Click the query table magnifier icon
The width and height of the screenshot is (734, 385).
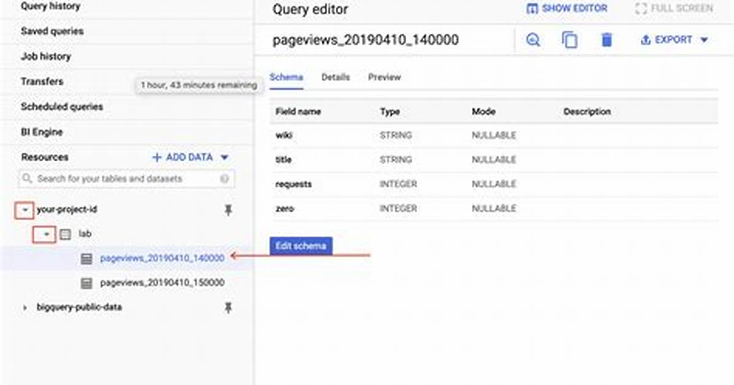click(533, 40)
